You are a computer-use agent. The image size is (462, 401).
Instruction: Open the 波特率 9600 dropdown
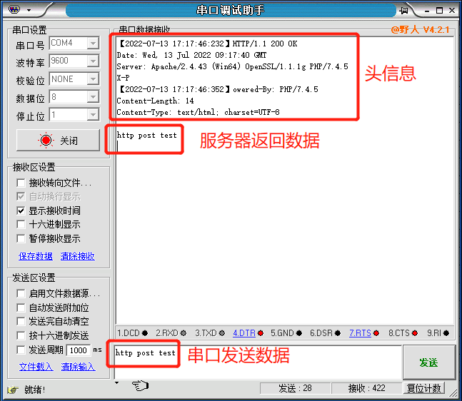coord(93,61)
